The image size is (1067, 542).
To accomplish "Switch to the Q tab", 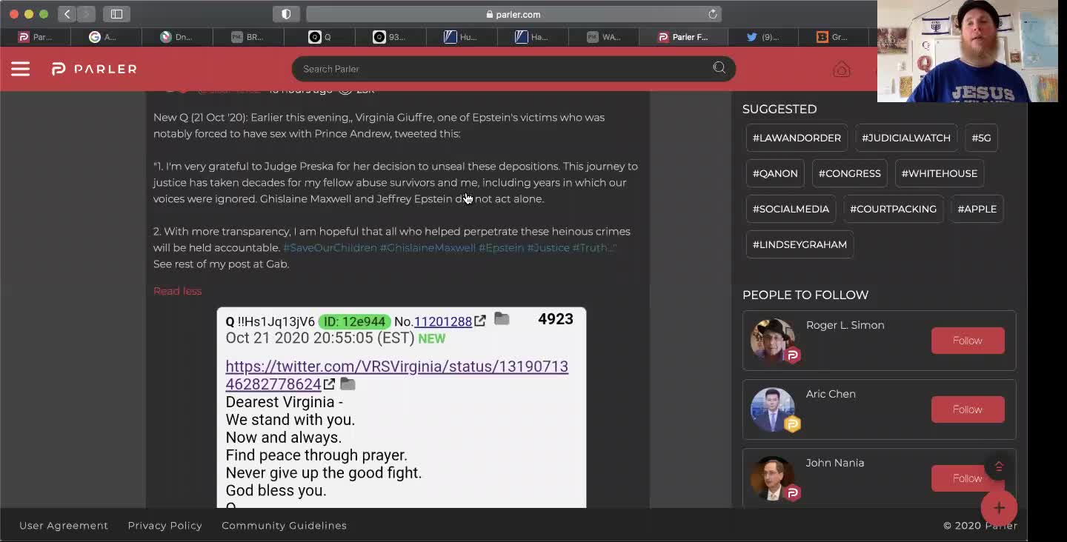I will (x=319, y=37).
